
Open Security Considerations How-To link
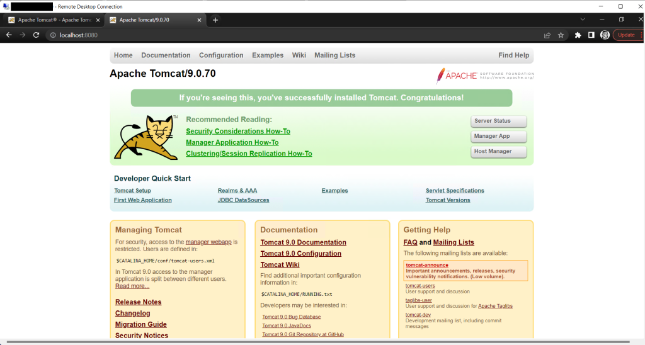[238, 131]
